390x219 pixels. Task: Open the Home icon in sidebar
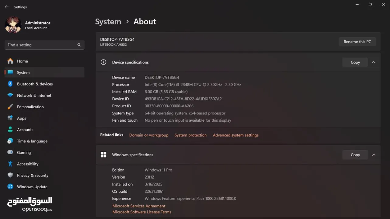10,61
